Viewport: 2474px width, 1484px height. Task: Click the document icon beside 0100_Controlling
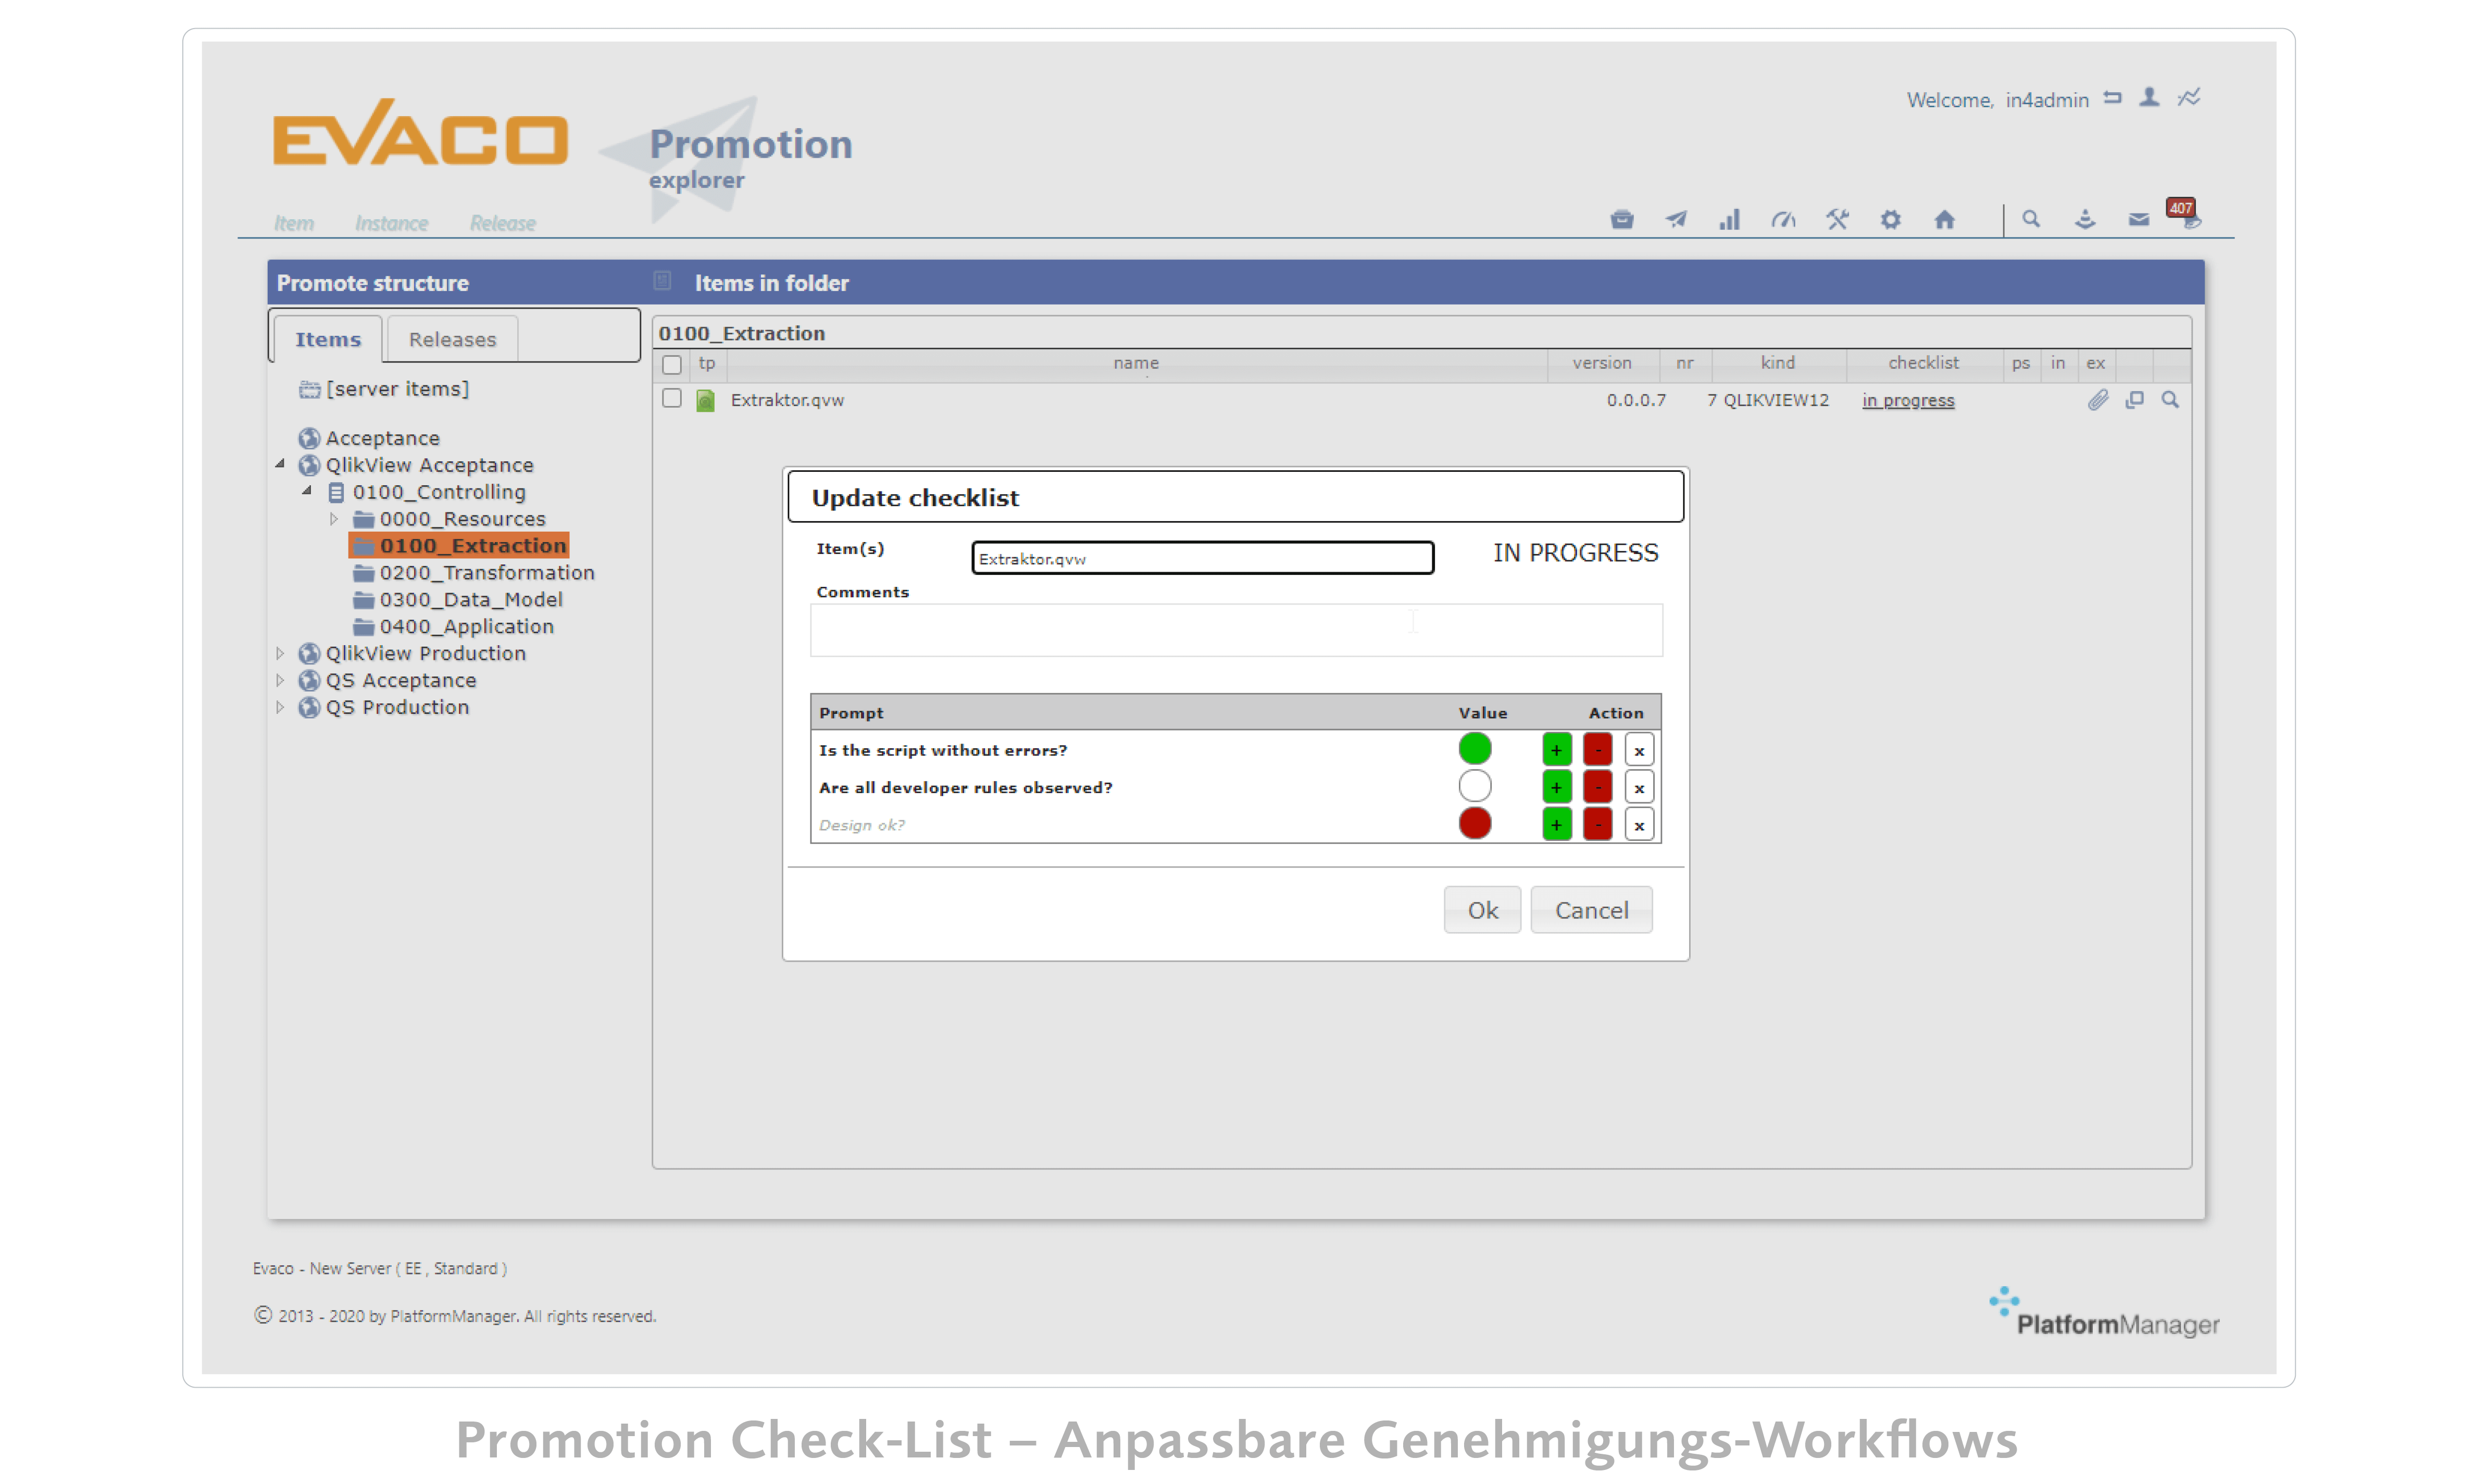[x=336, y=492]
